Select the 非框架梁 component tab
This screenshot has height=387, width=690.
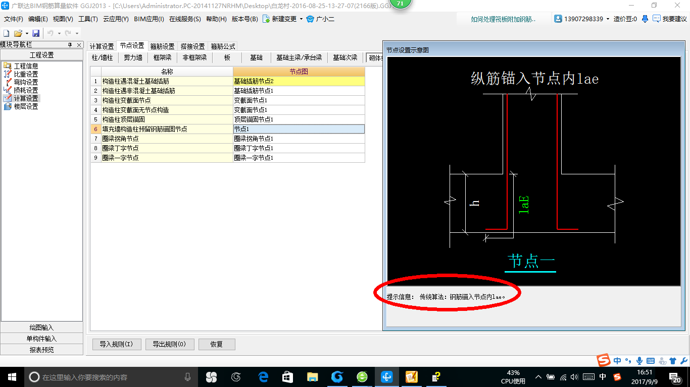[195, 57]
